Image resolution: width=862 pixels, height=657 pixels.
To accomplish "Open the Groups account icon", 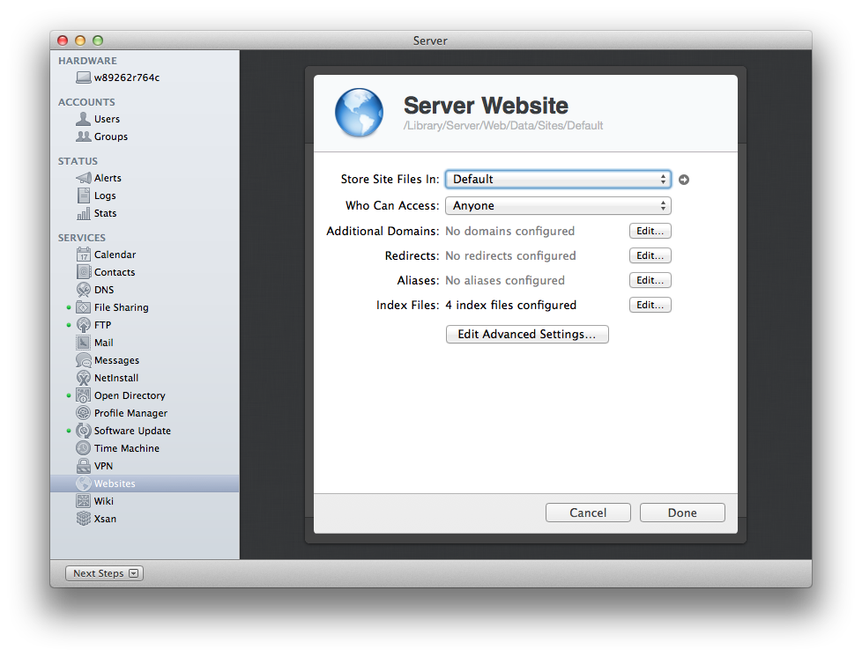I will [84, 137].
